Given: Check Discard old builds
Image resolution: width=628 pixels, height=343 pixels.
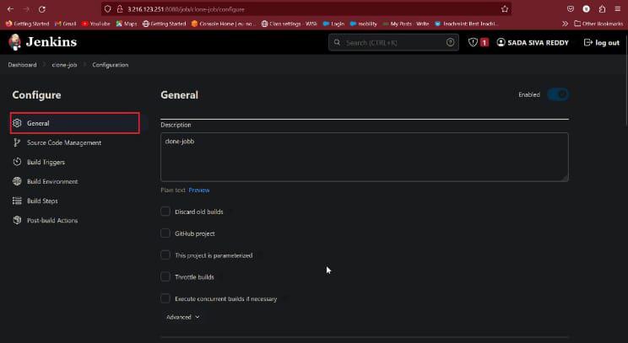Looking at the screenshot, I should pos(165,212).
